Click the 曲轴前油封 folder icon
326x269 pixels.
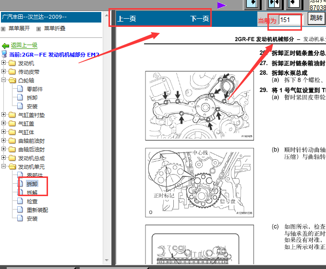tap(12, 141)
